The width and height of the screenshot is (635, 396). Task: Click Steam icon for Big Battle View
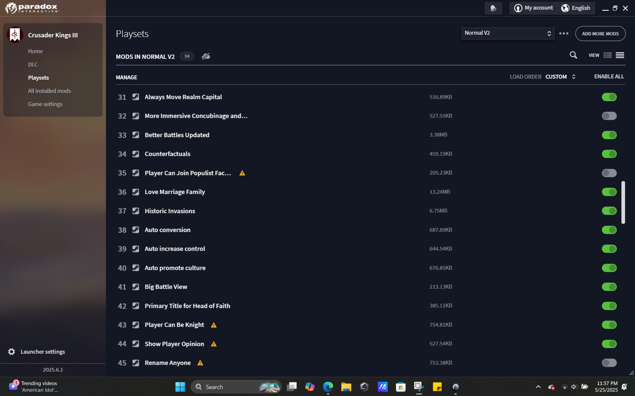(136, 287)
